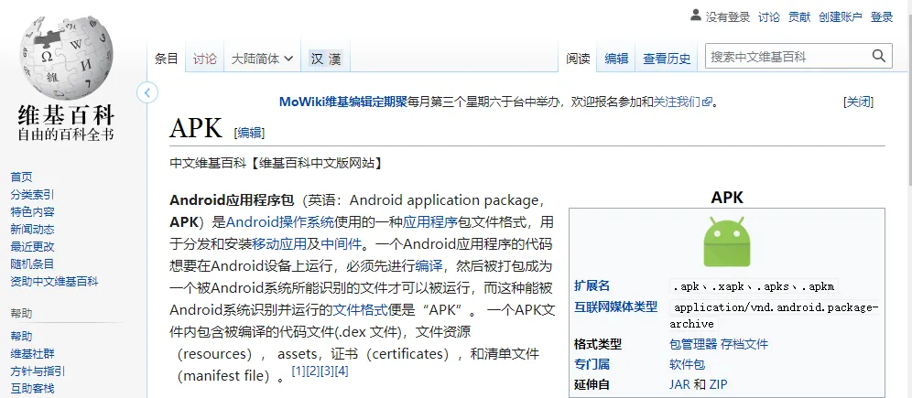Open 最近更改 in sidebar
Viewport: 912px width, 398px height.
click(x=32, y=247)
